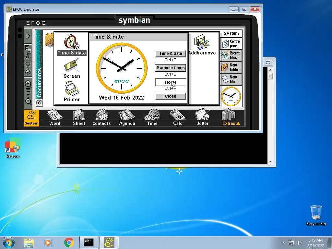Launch the Word application
Image resolution: width=332 pixels, height=249 pixels.
(x=54, y=117)
